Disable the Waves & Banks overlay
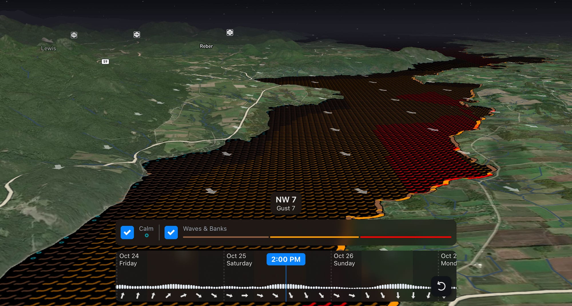The image size is (572, 306). [x=171, y=233]
